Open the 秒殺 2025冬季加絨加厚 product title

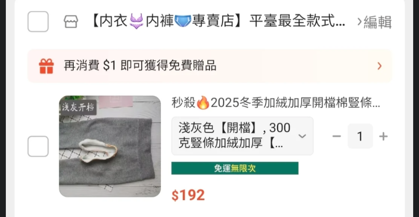[276, 103]
